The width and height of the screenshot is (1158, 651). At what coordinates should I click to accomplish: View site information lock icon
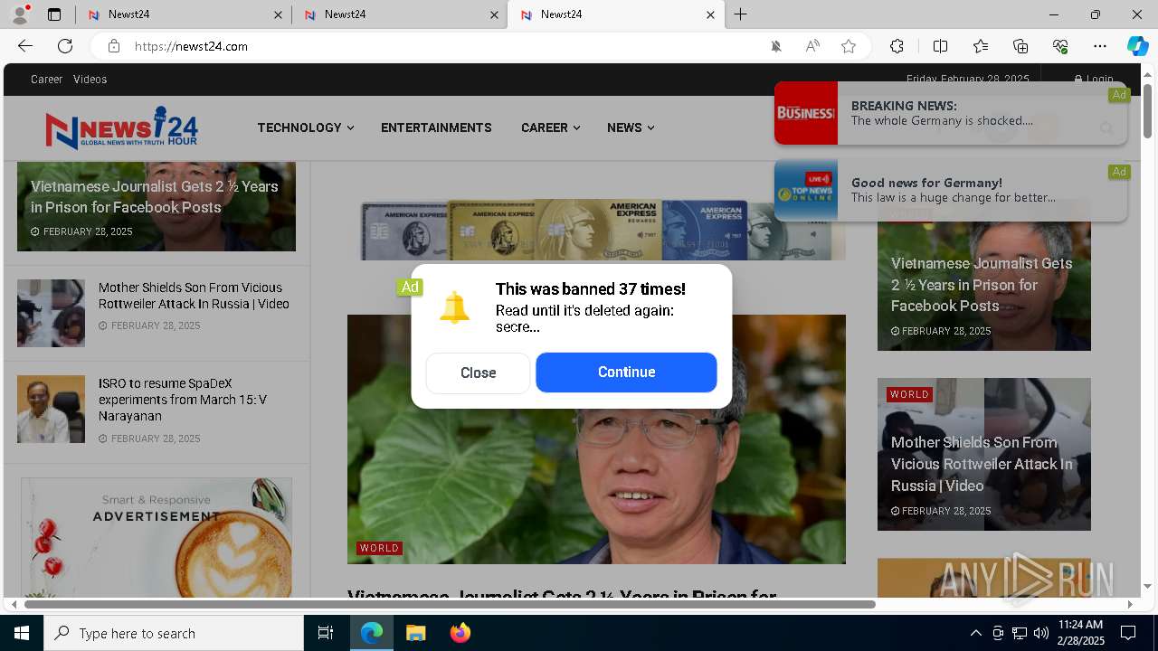point(113,46)
